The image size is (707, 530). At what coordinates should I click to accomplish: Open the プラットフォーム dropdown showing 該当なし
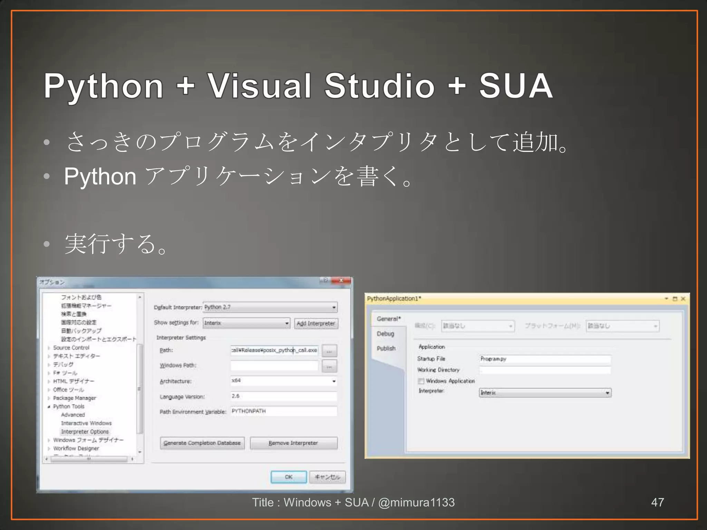623,326
